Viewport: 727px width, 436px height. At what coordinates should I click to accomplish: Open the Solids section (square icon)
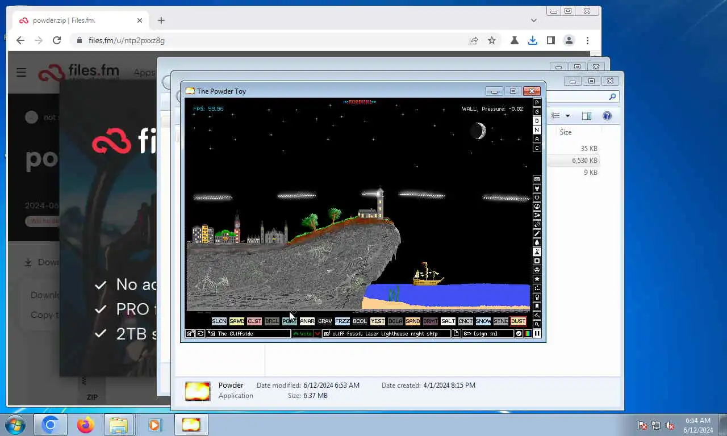537,261
